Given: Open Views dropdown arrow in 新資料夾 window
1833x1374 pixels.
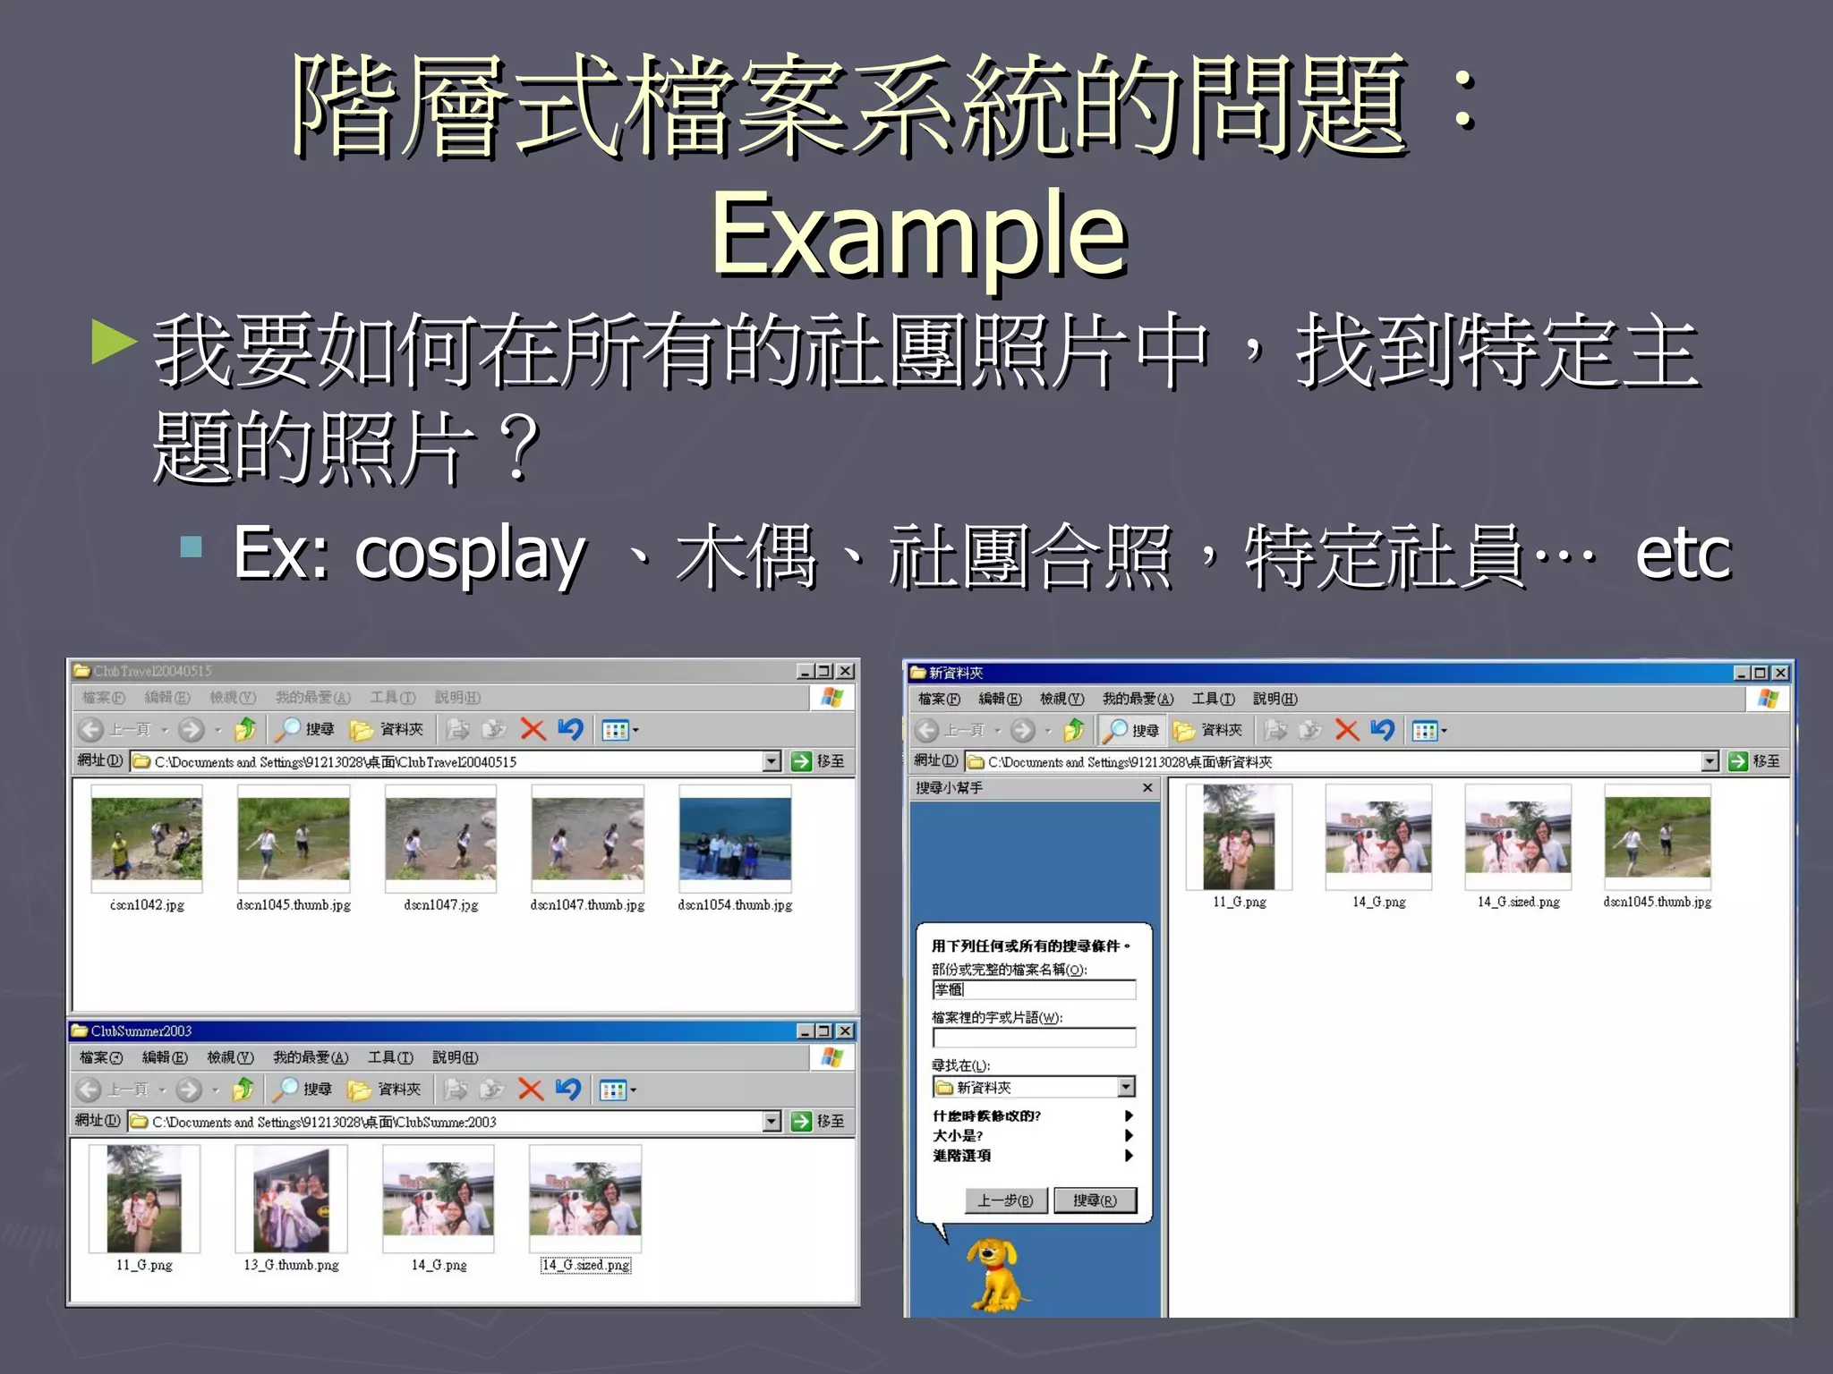Looking at the screenshot, I should (1444, 731).
